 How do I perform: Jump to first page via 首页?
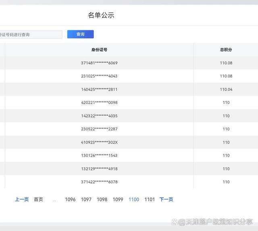pyautogui.click(x=39, y=199)
